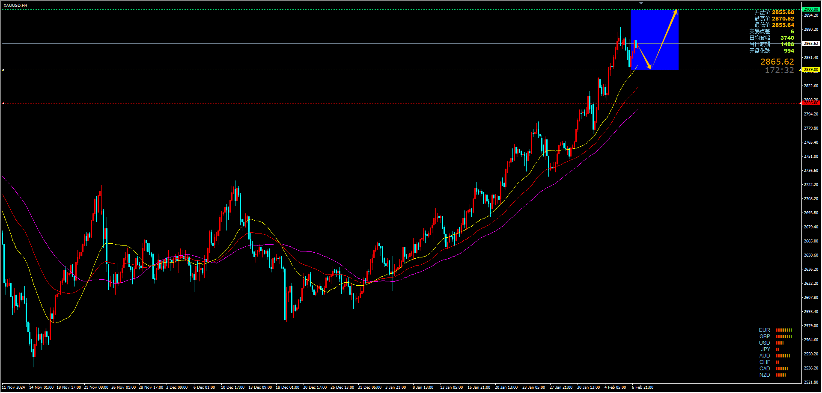Click the CHF currency strength label
The width and height of the screenshot is (822, 393).
click(x=765, y=362)
